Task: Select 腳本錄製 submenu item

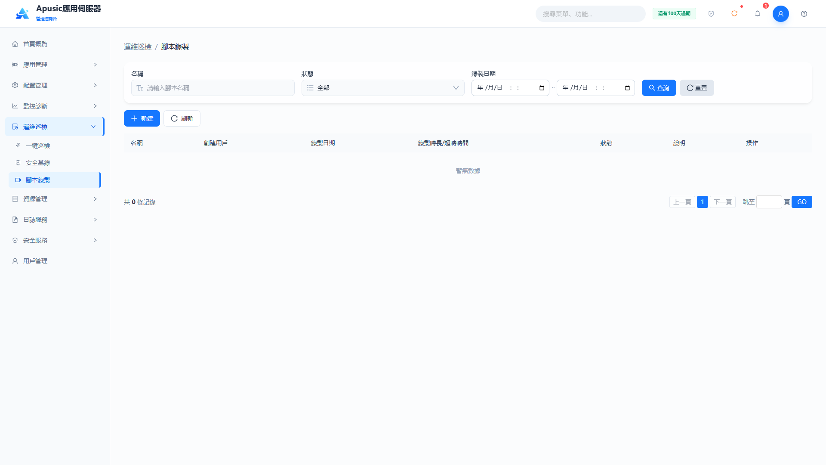Action: tap(55, 180)
